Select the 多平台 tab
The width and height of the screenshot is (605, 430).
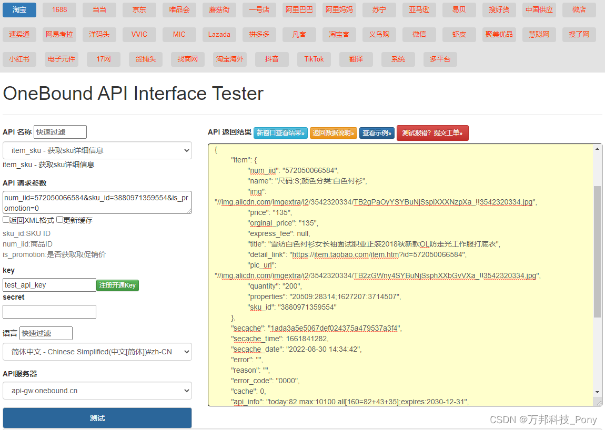click(440, 59)
